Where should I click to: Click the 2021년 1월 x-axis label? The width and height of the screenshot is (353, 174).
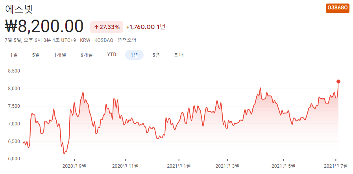tap(179, 166)
